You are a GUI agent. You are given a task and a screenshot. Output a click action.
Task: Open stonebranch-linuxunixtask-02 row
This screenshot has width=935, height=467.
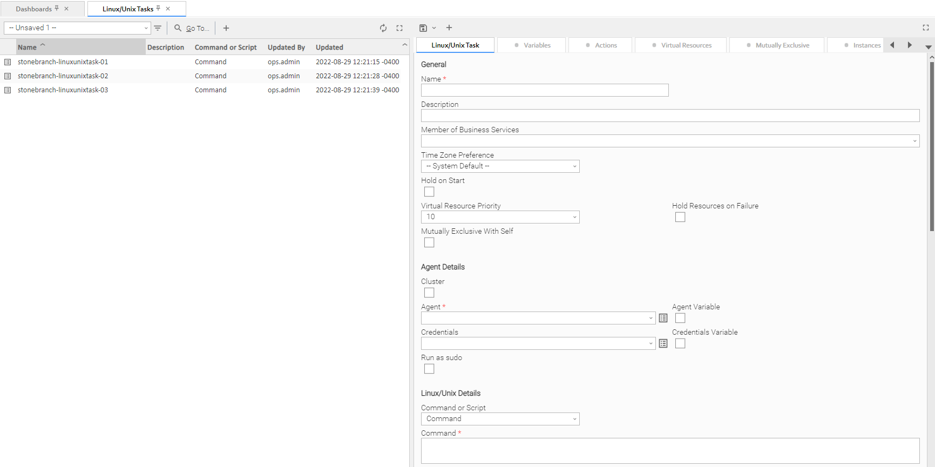tap(63, 76)
